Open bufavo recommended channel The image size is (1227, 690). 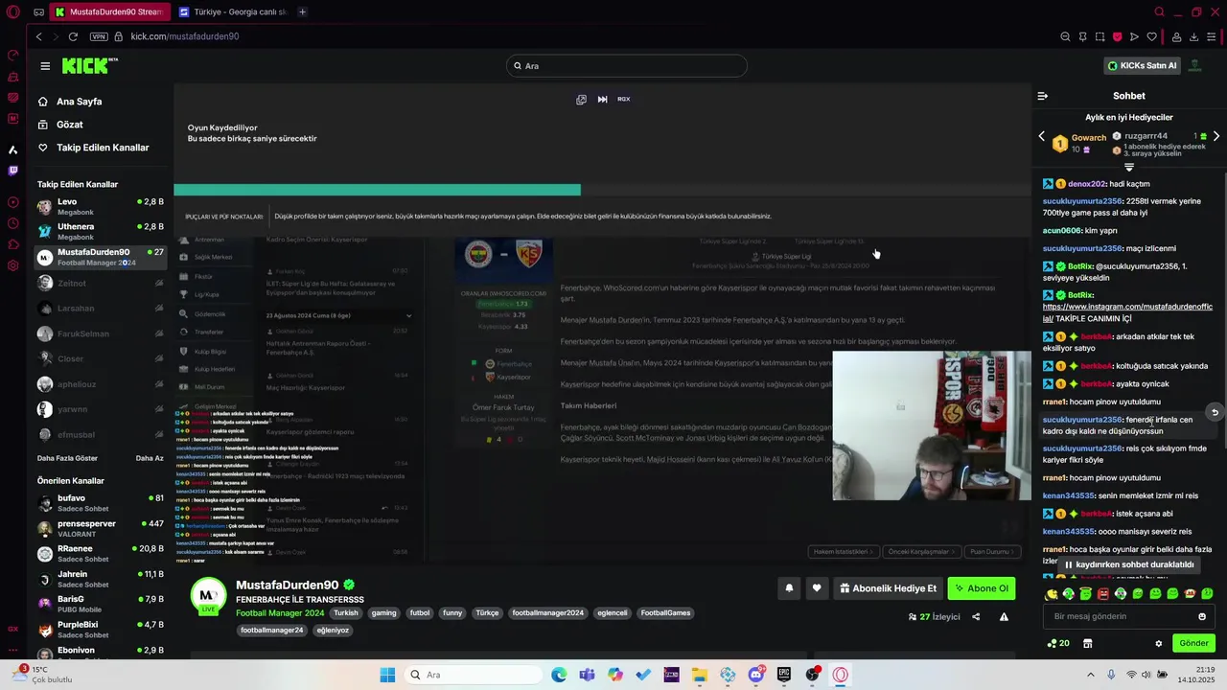point(100,502)
